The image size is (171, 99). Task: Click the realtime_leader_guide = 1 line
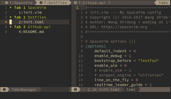click(123, 85)
